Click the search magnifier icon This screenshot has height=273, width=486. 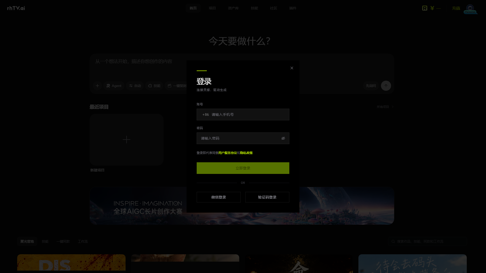393,241
